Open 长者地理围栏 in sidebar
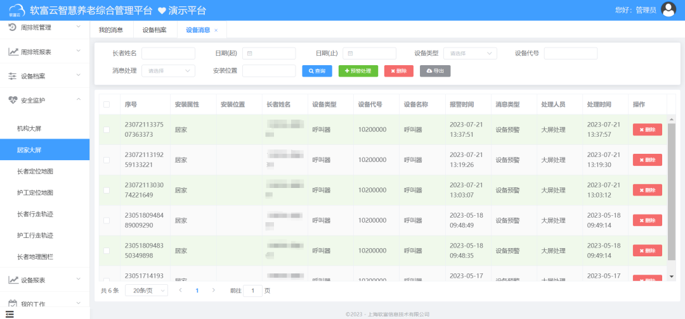The width and height of the screenshot is (685, 319). (x=44, y=257)
